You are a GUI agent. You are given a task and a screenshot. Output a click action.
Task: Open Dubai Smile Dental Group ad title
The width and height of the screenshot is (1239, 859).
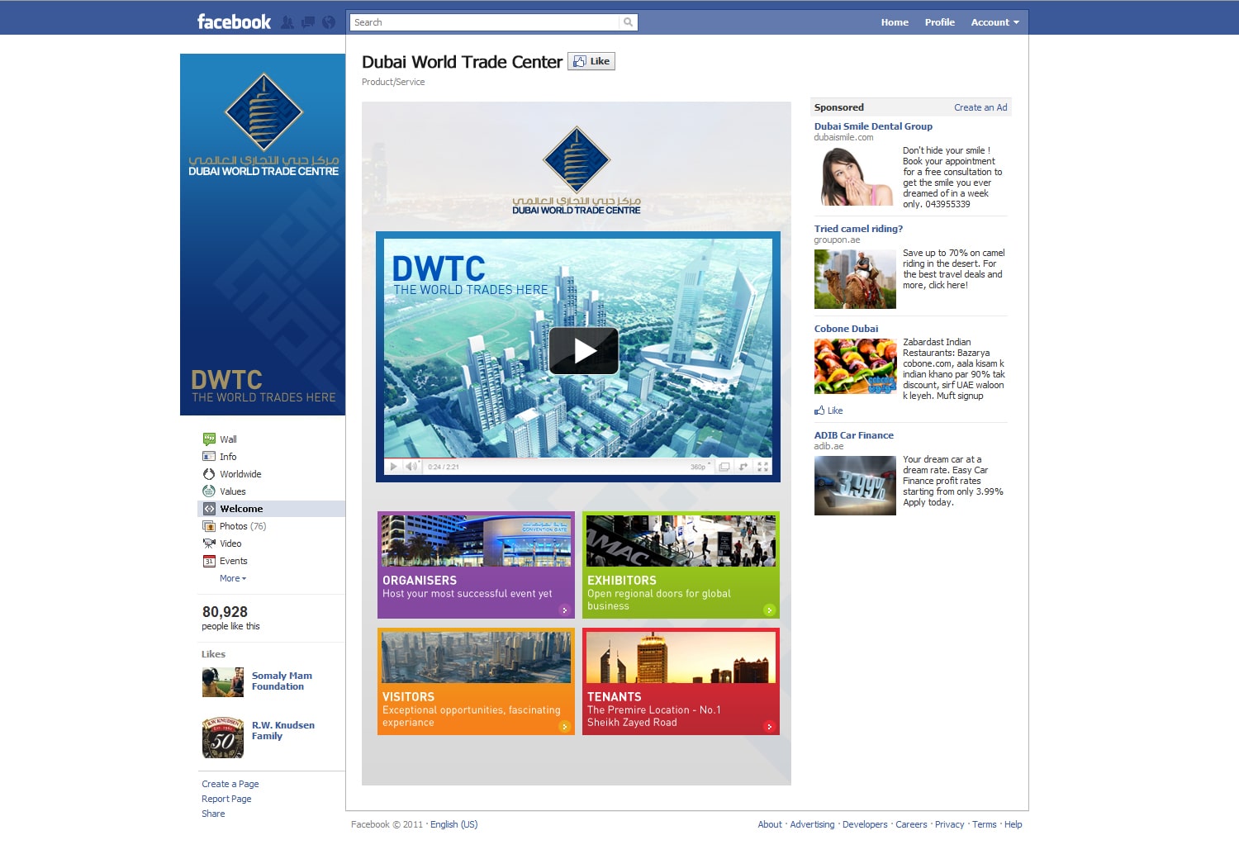coord(873,126)
